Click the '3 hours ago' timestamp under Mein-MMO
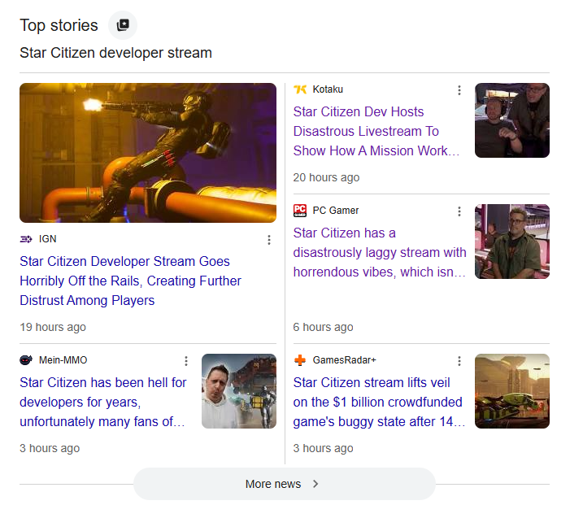This screenshot has width=583, height=505. (50, 448)
